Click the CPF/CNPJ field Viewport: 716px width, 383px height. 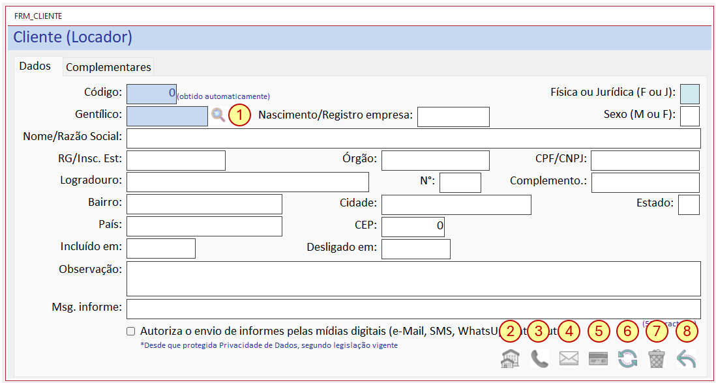pyautogui.click(x=645, y=160)
